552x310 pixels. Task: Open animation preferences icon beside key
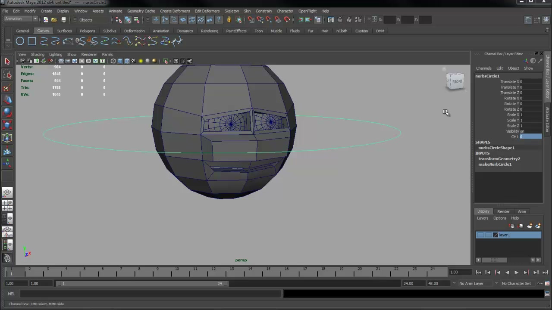tap(547, 283)
